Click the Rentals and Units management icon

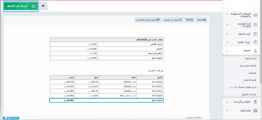click(x=255, y=25)
